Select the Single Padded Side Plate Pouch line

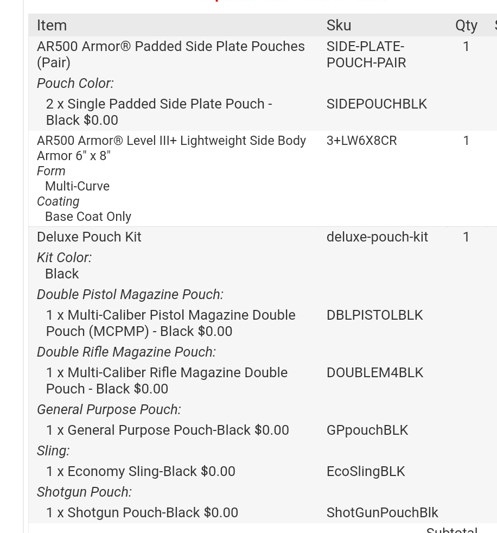pyautogui.click(x=159, y=112)
